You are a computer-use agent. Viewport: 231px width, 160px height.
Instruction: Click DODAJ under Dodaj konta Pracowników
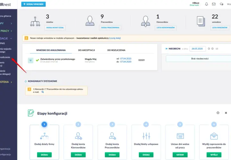[112, 155]
